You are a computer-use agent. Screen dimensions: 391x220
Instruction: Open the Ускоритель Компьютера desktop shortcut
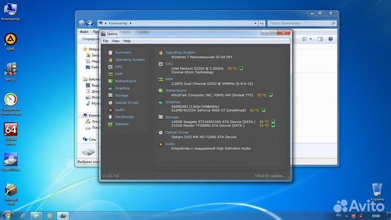10,104
